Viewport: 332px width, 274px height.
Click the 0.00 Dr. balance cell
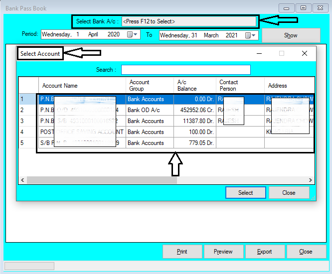195,99
